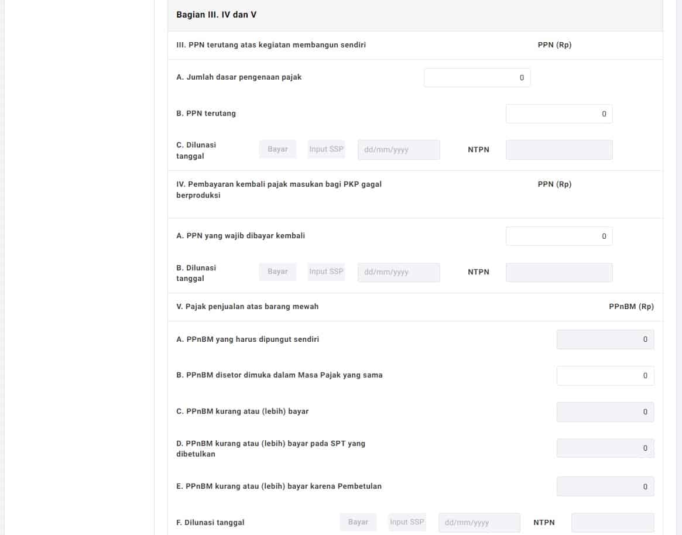The height and width of the screenshot is (535, 682).
Task: Click Input SSP in section IV
Action: tap(326, 272)
